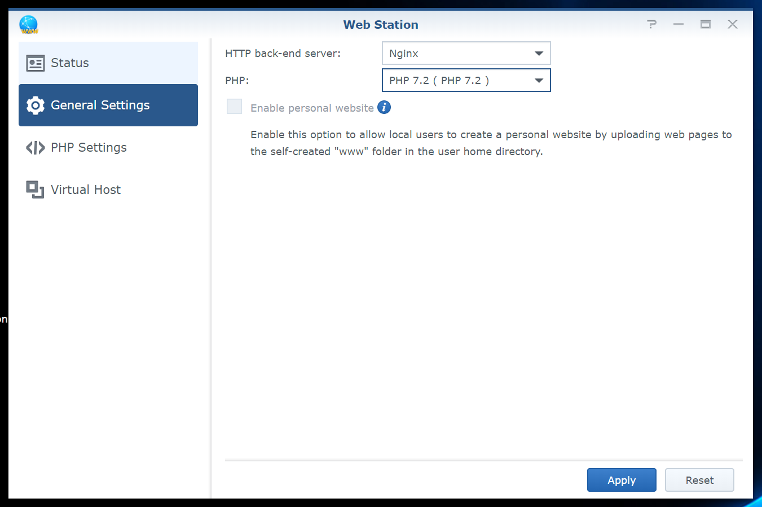Click the General Settings gear icon
Image resolution: width=762 pixels, height=507 pixels.
35,105
